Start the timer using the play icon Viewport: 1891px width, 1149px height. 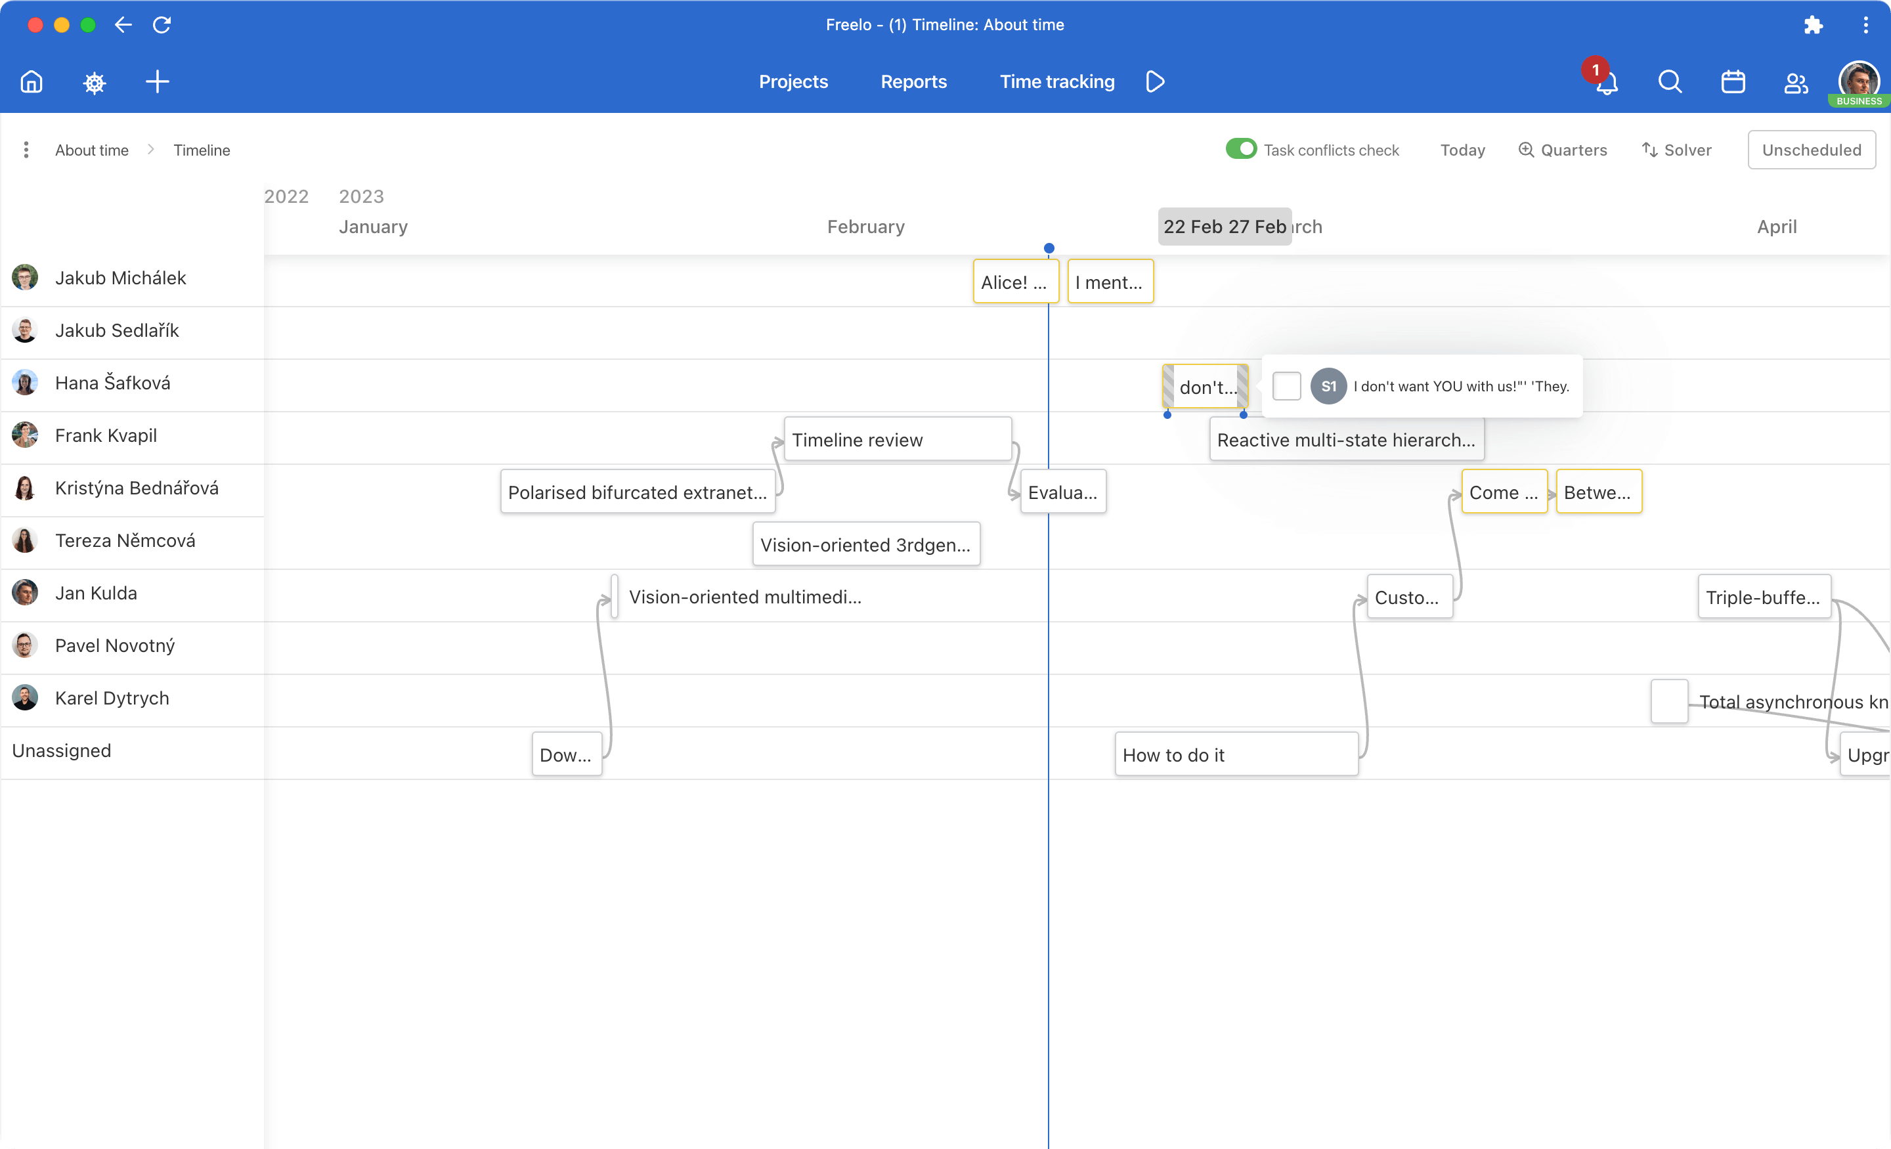1154,81
